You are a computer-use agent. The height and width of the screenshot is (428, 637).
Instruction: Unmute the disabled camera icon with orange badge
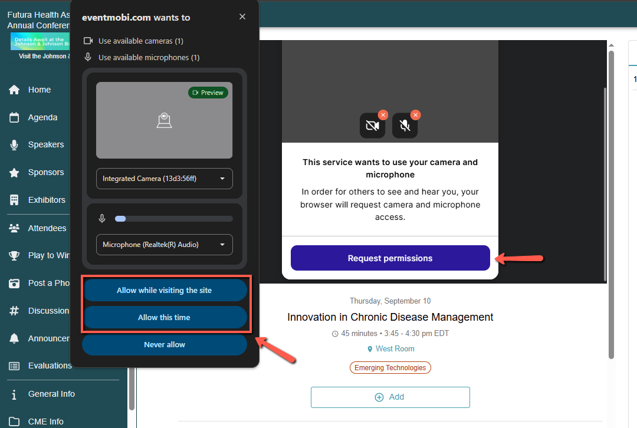click(x=372, y=126)
